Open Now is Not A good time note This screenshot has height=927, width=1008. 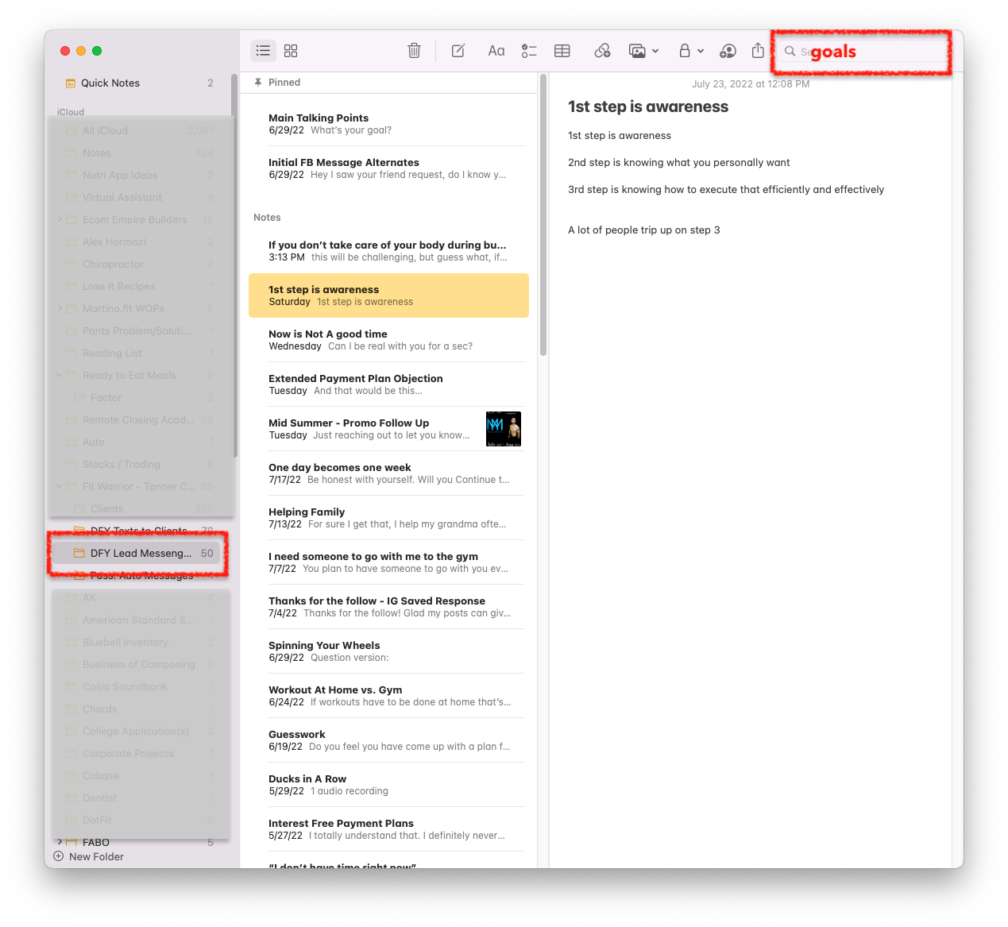[x=388, y=340]
